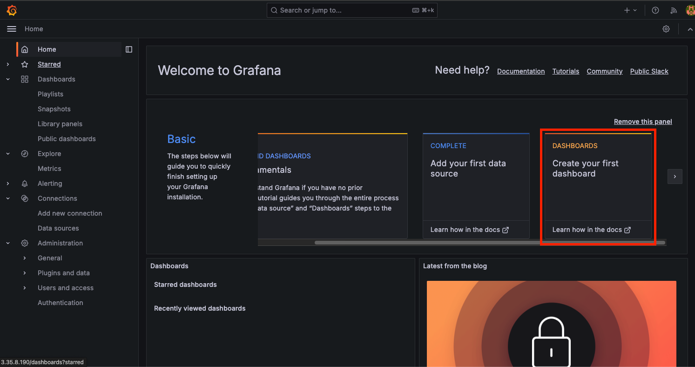Collapse the Dashboards section chevron
Viewport: 695px width, 367px height.
click(x=8, y=79)
